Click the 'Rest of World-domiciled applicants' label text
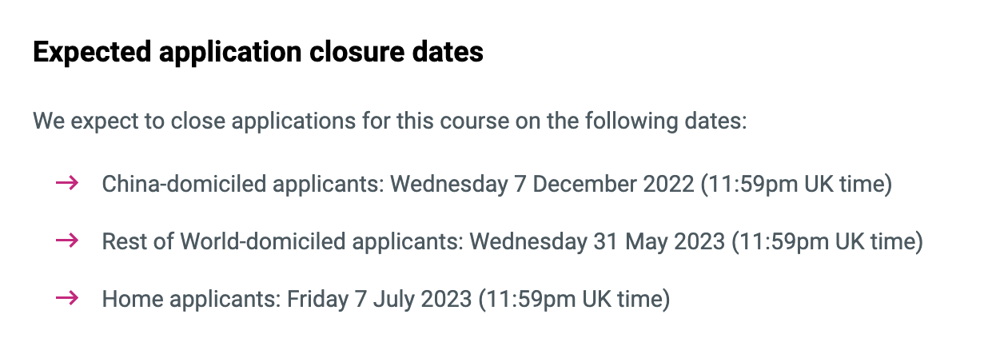Screen dimensions: 988x350 283,242
